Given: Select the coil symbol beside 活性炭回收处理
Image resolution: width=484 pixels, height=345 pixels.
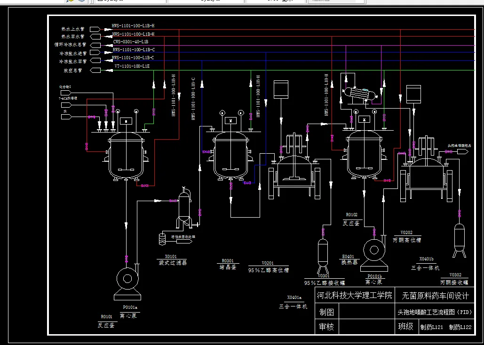Looking at the screenshot, I should [x=162, y=239].
